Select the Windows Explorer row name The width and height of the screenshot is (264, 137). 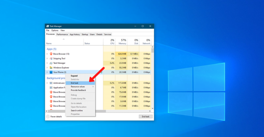click(x=61, y=68)
